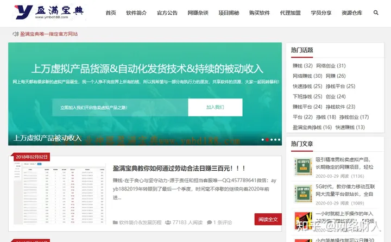Open the 软件简介 menu item

(136, 13)
